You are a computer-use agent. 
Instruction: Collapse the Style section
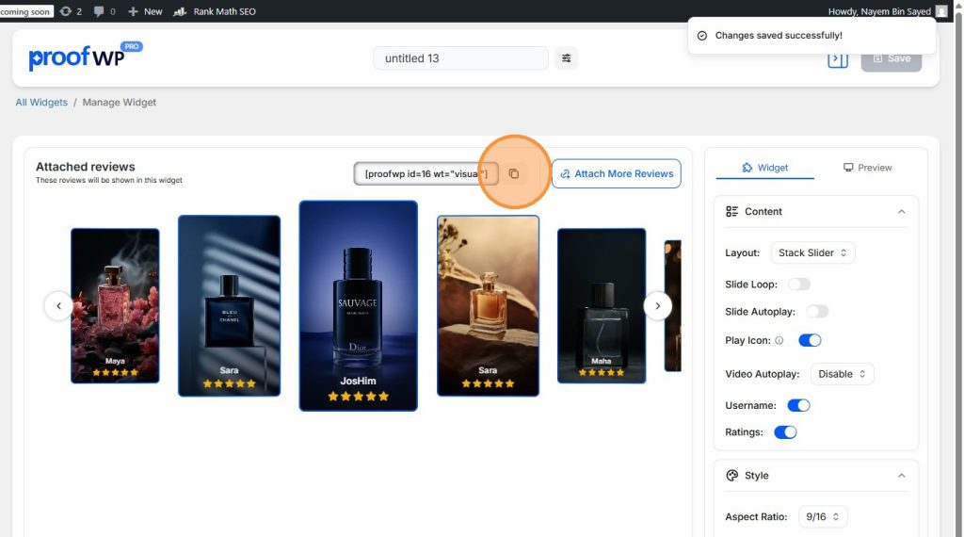click(901, 476)
